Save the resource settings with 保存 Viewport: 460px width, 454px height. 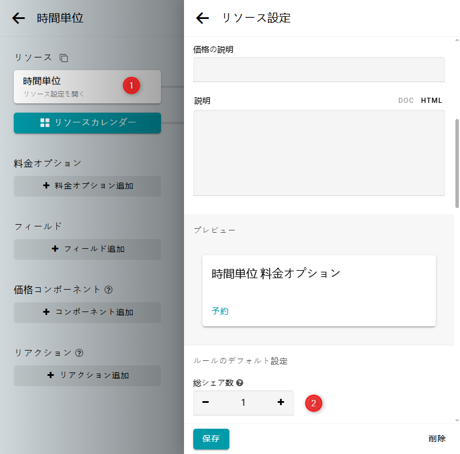pyautogui.click(x=211, y=438)
